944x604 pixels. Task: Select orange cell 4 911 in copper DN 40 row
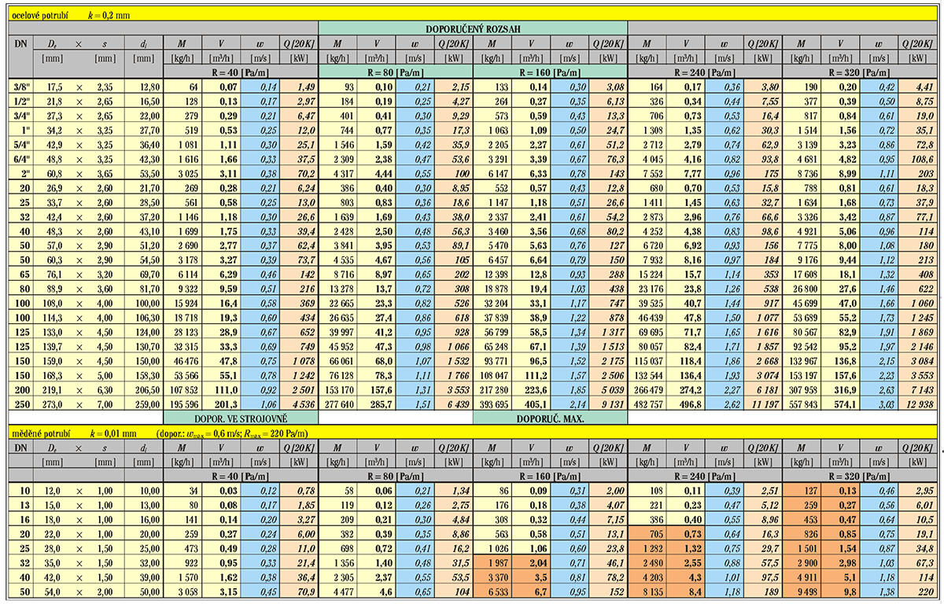click(x=802, y=577)
